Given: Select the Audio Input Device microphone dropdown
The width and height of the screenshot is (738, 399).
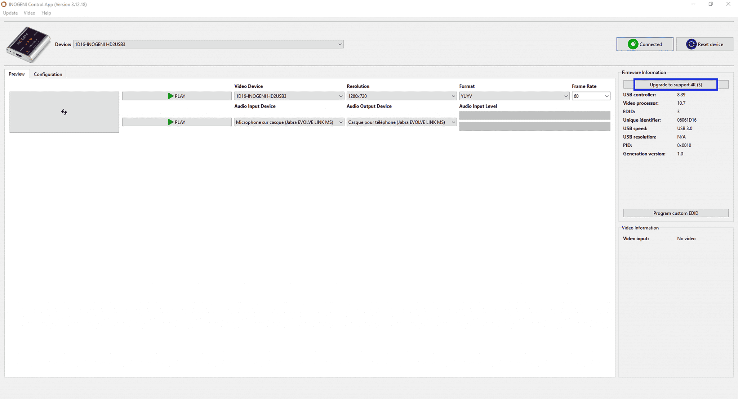Looking at the screenshot, I should [289, 122].
